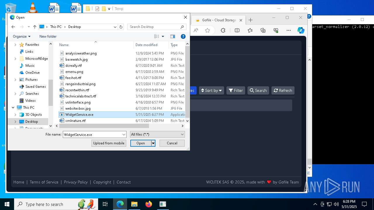The image size is (374, 210).
Task: Show hidden tray icons chevron
Action: point(315,204)
